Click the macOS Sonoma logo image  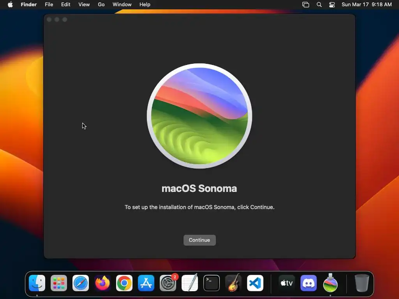[x=199, y=116]
